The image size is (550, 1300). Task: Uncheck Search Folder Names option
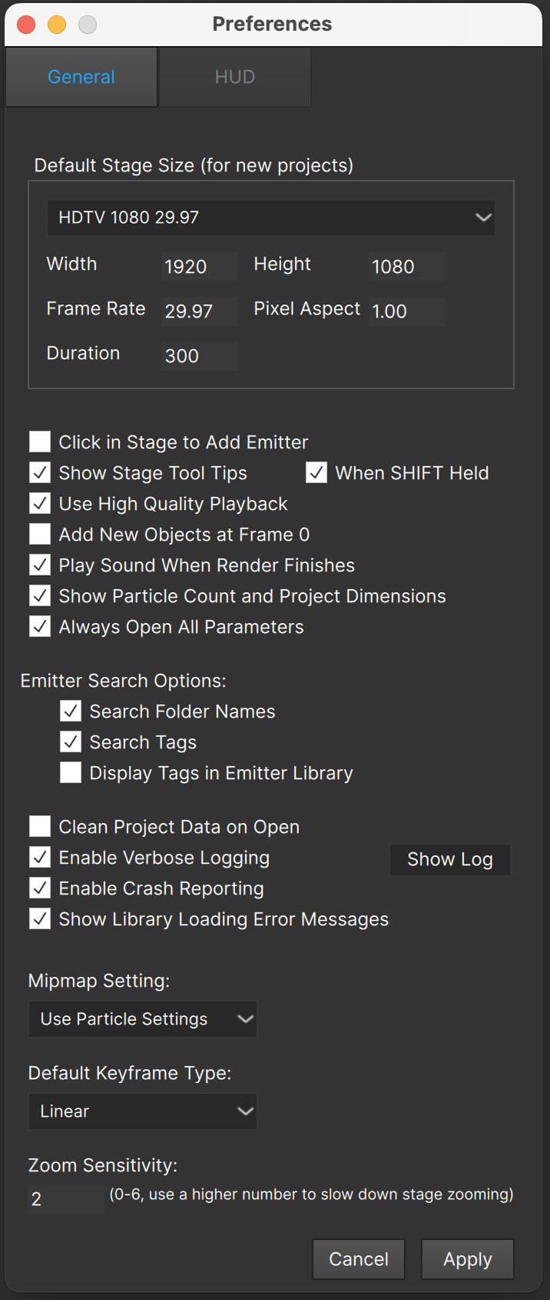click(x=71, y=711)
